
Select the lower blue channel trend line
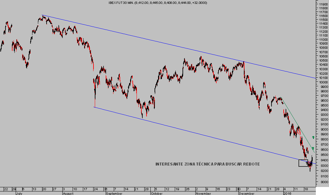[193, 133]
